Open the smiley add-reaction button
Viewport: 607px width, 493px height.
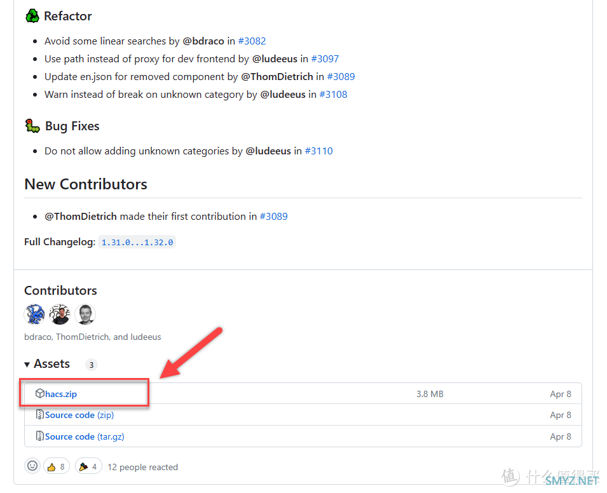click(32, 466)
